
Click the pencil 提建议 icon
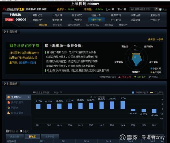[x=150, y=77]
